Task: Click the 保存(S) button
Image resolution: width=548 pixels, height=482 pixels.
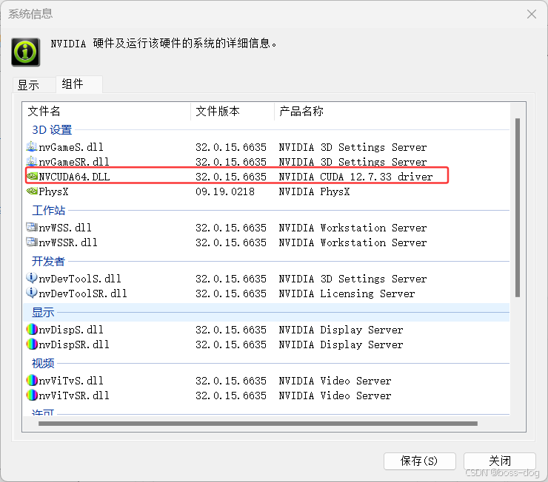Action: click(419, 461)
